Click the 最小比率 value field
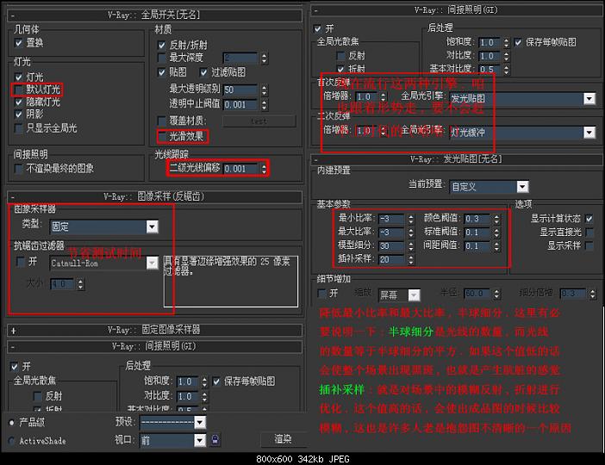605x465 pixels. pos(391,219)
